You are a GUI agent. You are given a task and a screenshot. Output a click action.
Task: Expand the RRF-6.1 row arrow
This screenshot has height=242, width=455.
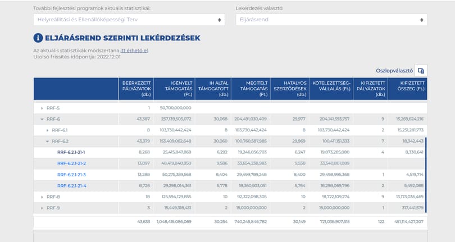pyautogui.click(x=47, y=130)
